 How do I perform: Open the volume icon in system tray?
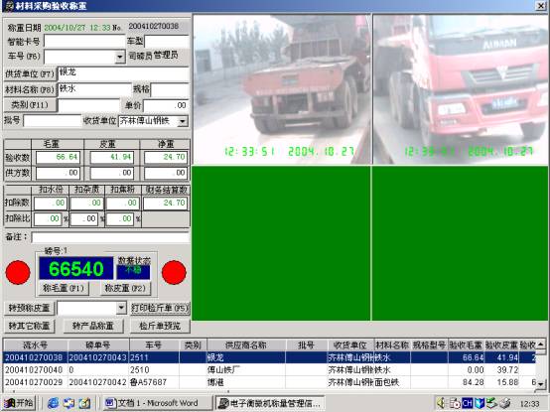(441, 403)
